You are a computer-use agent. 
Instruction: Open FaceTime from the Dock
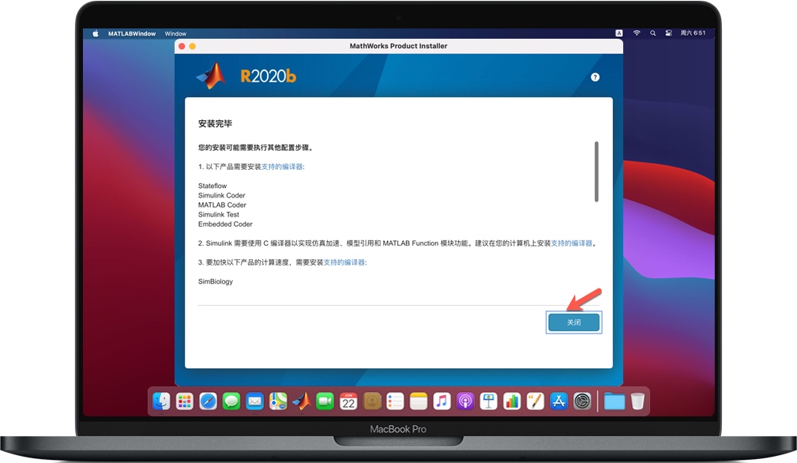[x=324, y=401]
